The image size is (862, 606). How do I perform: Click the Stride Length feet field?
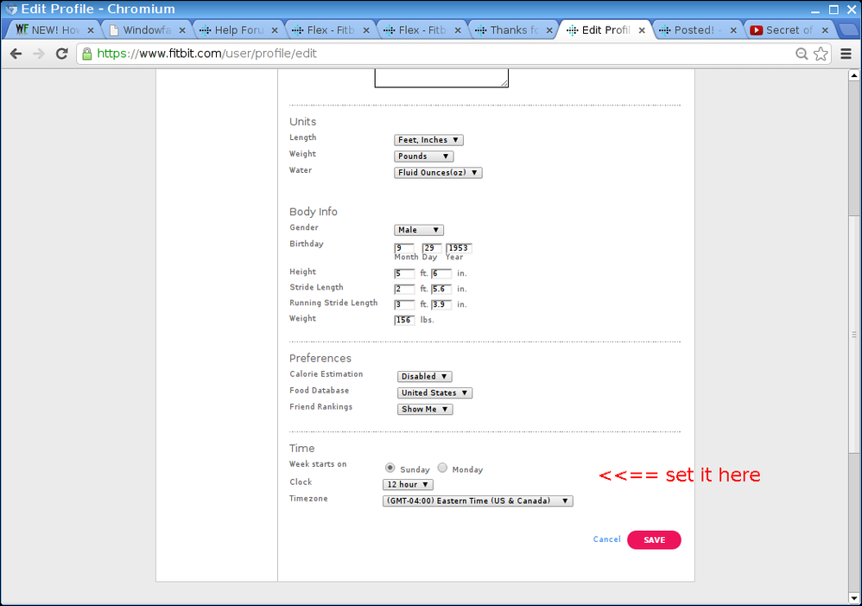(x=404, y=289)
